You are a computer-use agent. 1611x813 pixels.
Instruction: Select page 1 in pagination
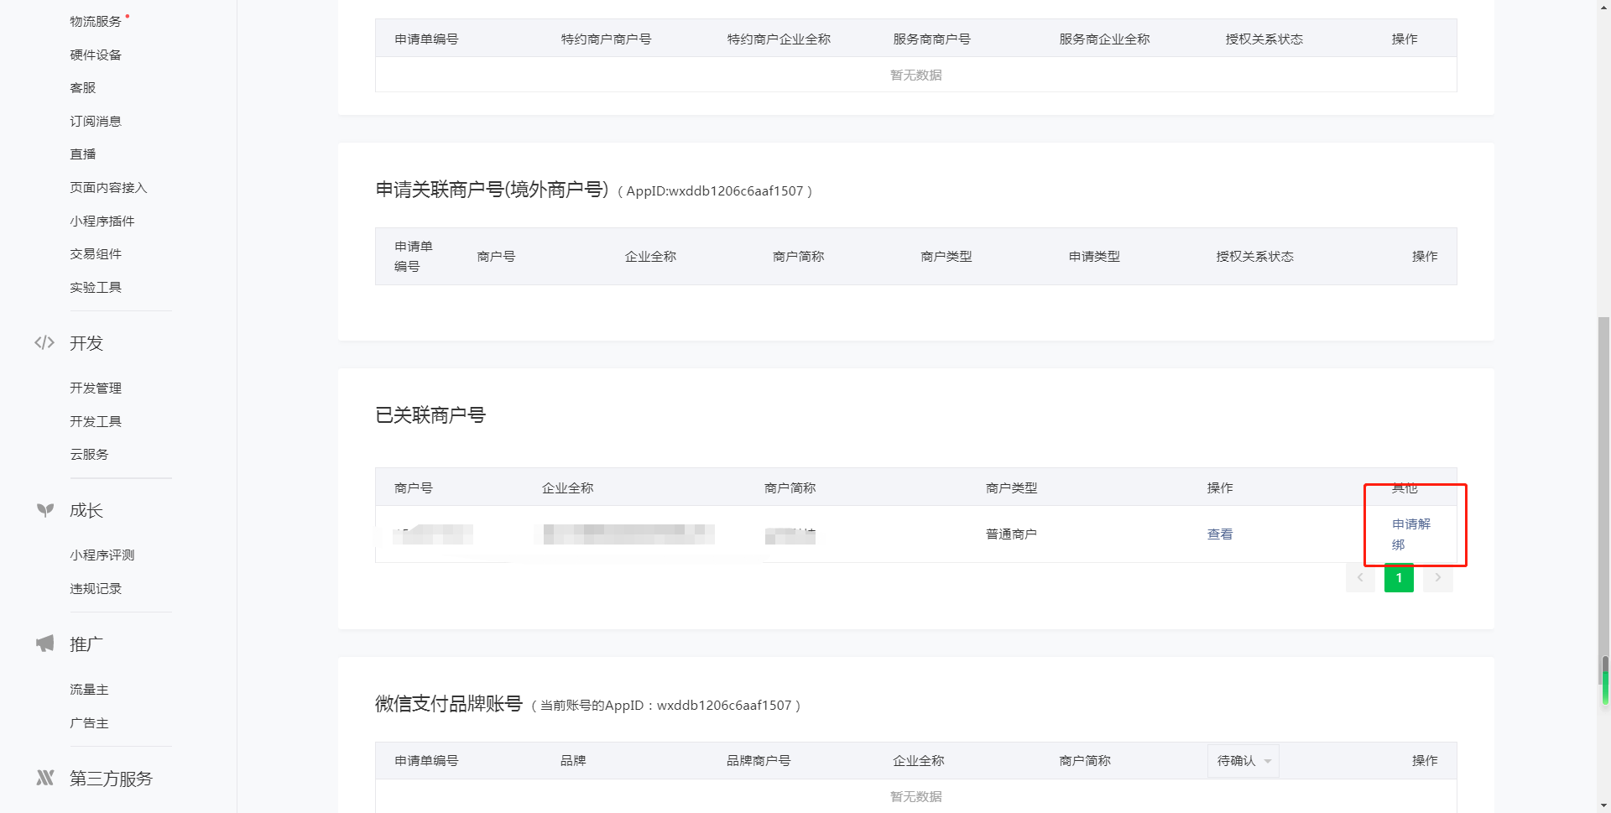pos(1399,578)
